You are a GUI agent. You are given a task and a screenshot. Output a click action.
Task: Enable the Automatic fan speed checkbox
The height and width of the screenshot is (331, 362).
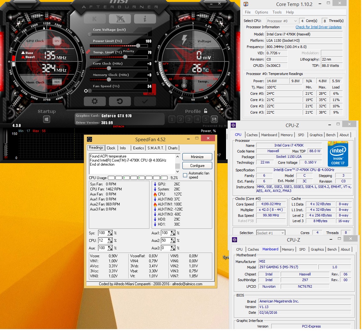pos(185,175)
